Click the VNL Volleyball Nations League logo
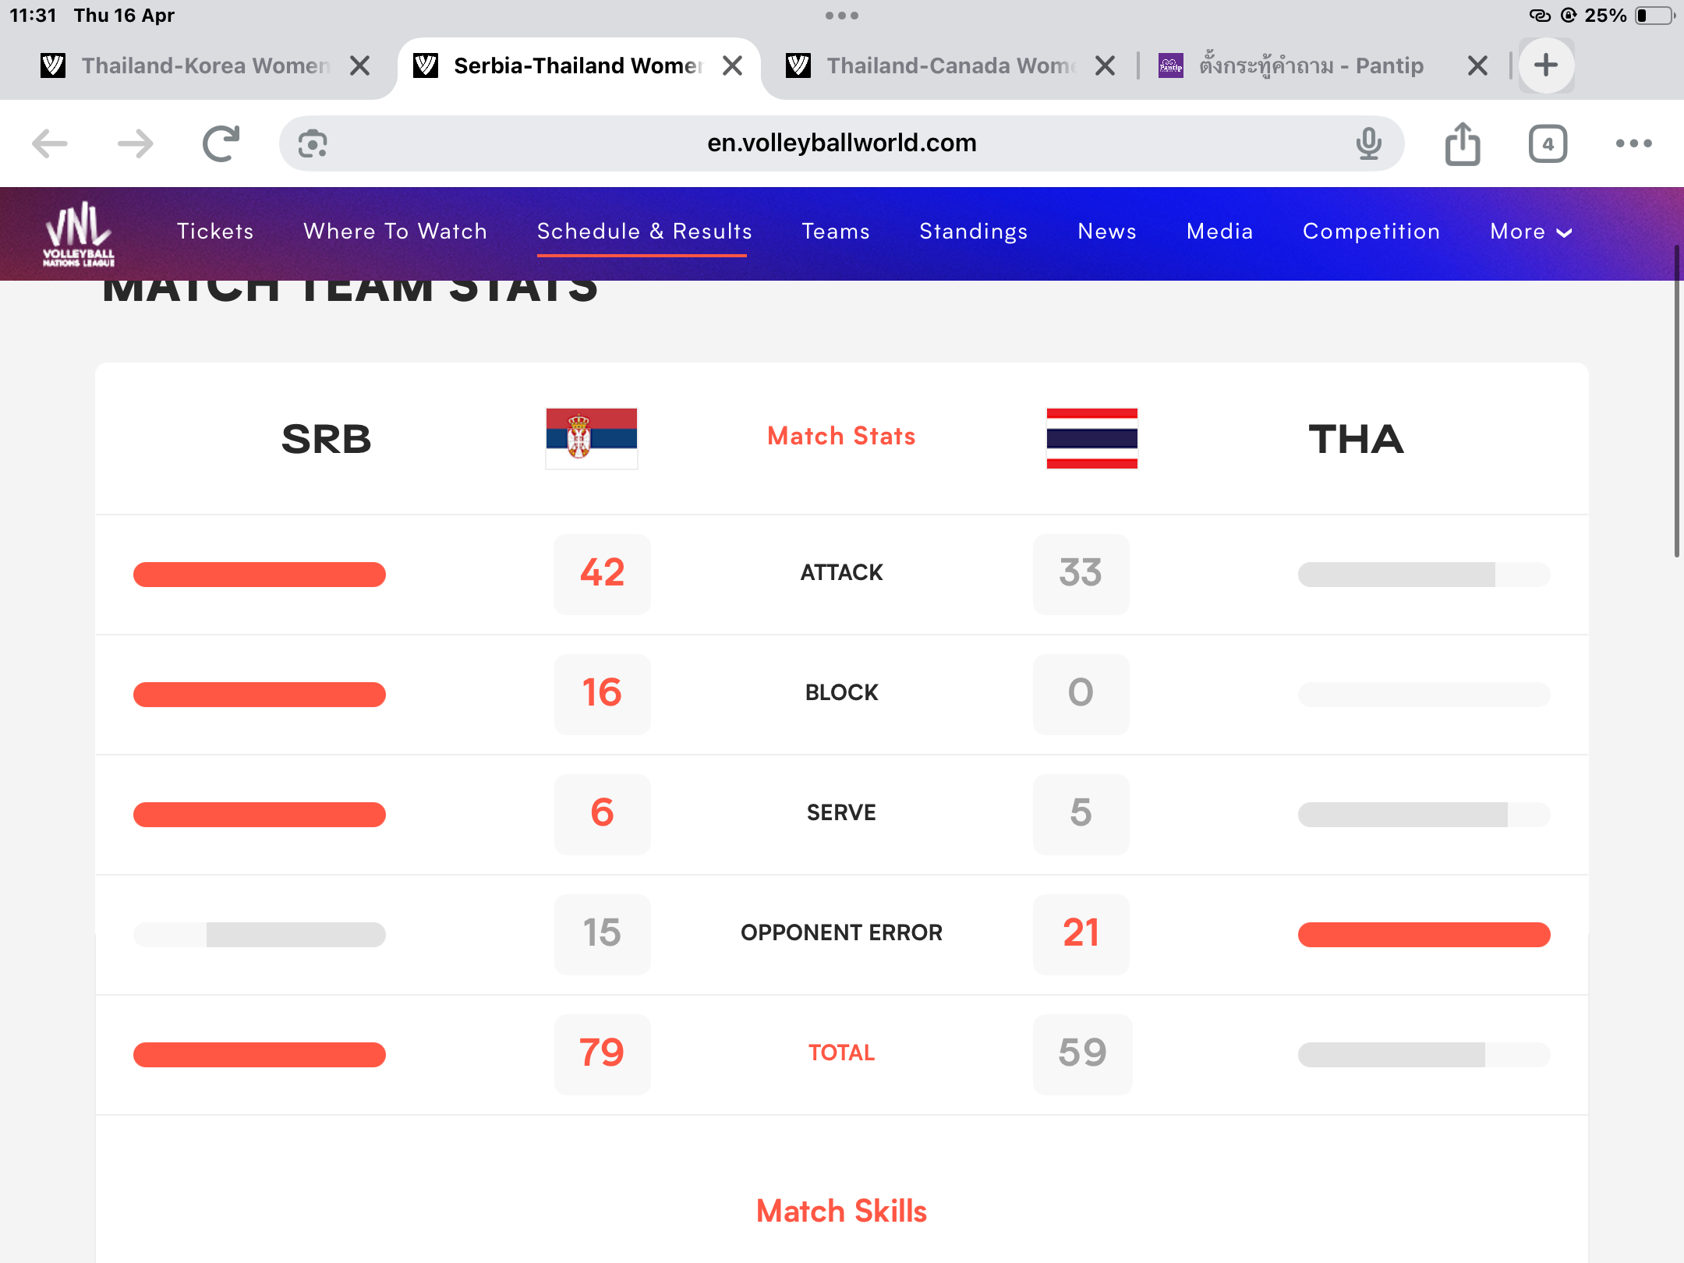 [79, 233]
